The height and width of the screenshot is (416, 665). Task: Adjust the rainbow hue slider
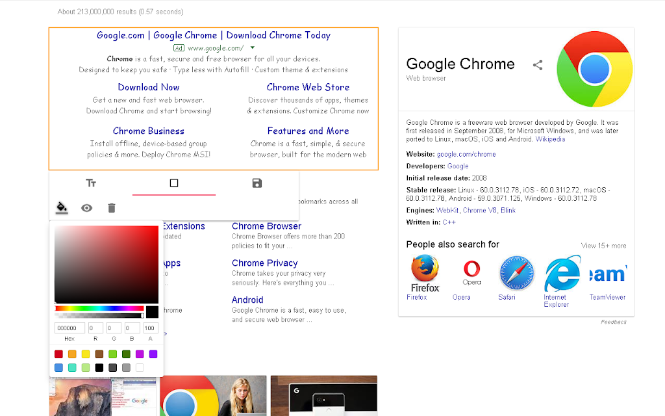click(x=99, y=308)
